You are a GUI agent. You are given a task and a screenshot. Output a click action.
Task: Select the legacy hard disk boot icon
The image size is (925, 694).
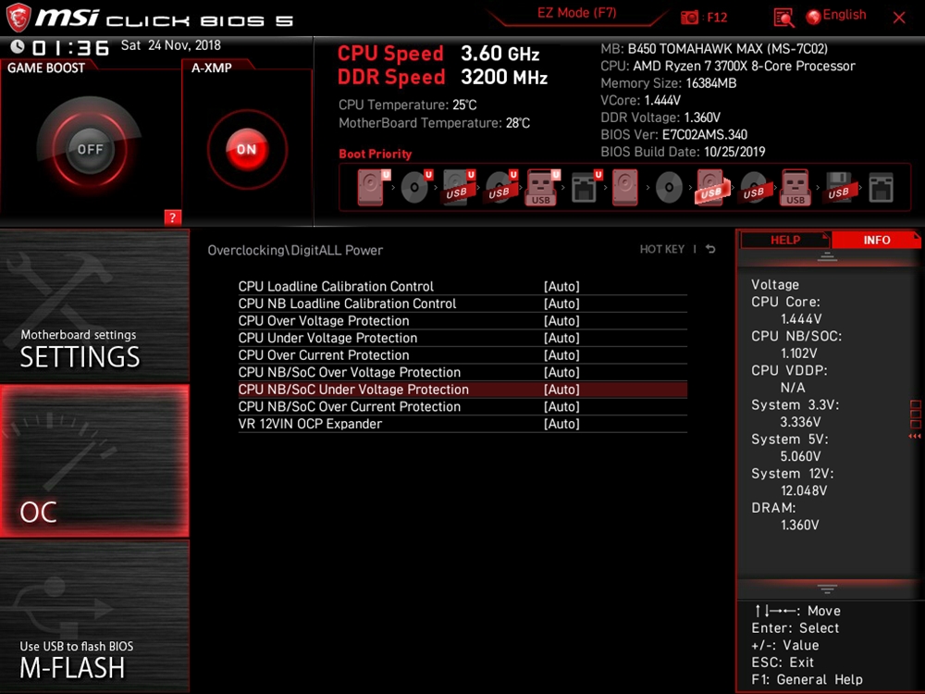[624, 187]
